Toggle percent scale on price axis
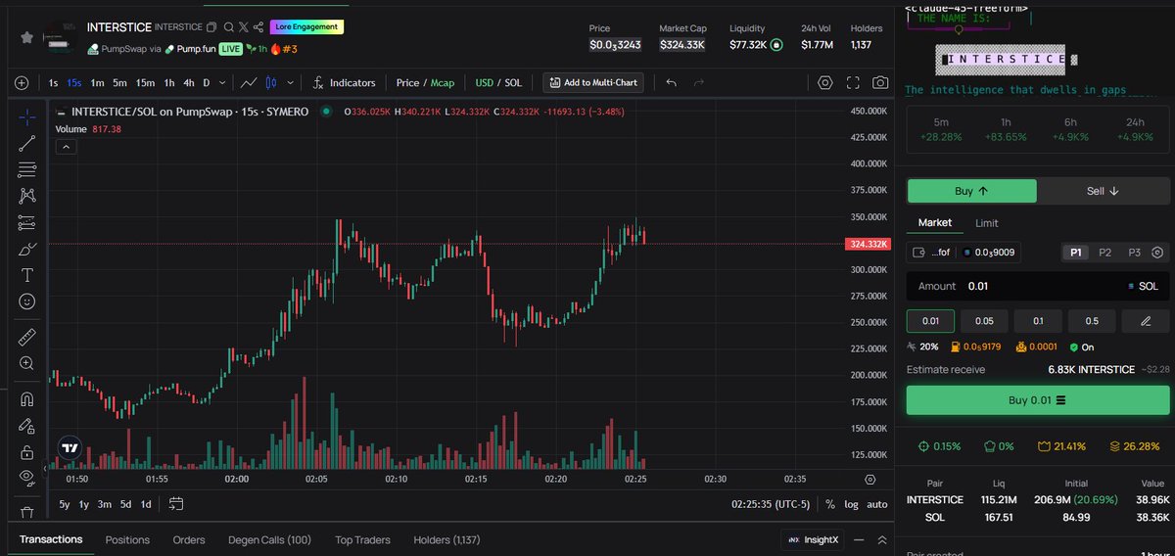Image resolution: width=1175 pixels, height=556 pixels. point(830,504)
